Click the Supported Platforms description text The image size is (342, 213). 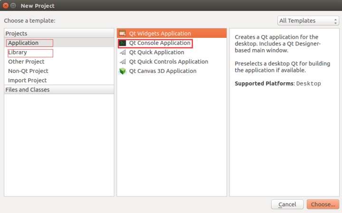[278, 83]
